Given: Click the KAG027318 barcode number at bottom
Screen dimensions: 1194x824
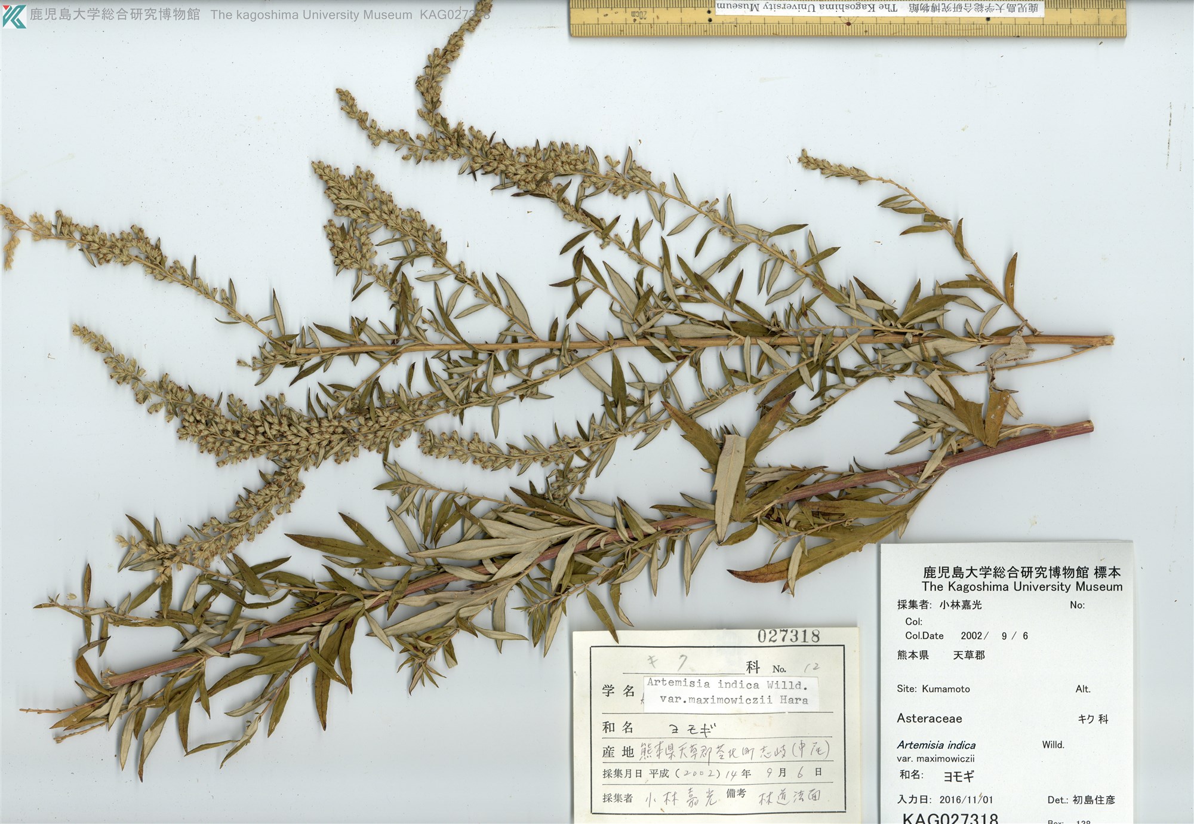Looking at the screenshot, I should pos(950,818).
